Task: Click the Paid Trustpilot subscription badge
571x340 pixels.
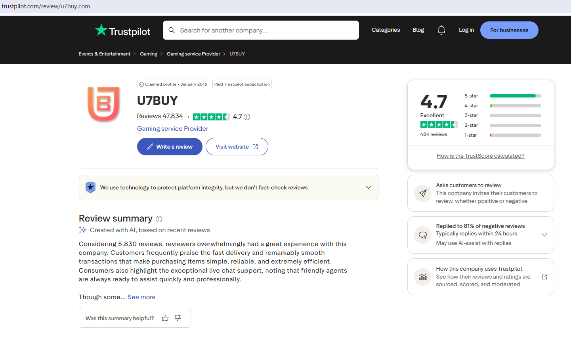Action: (242, 84)
